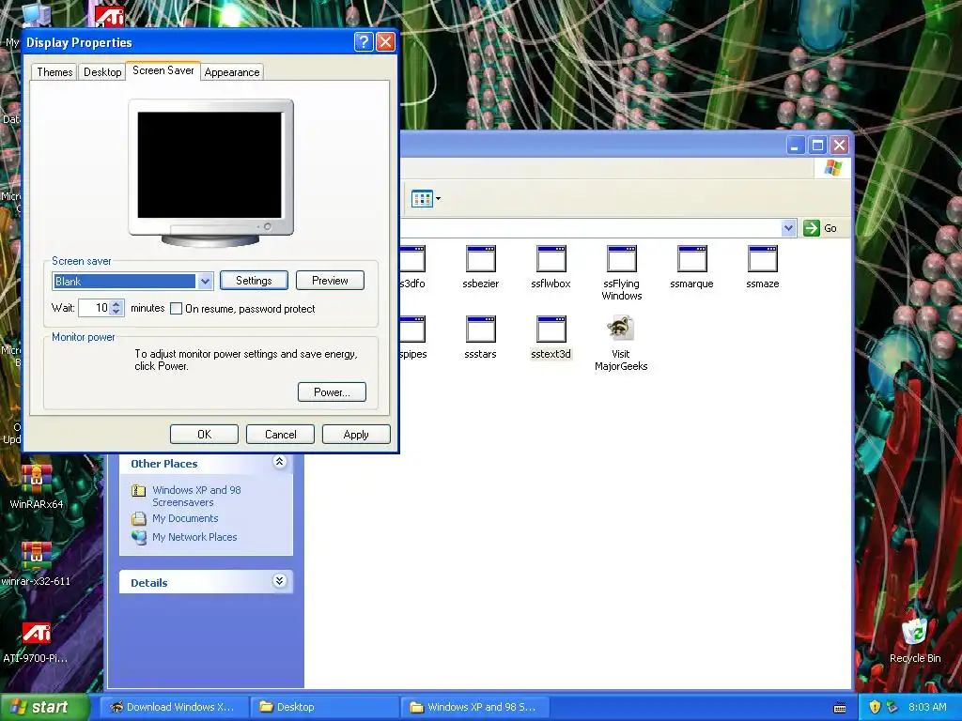Screen dimensions: 962x721
Task: Collapse the Other Places panel
Action: pyautogui.click(x=279, y=462)
